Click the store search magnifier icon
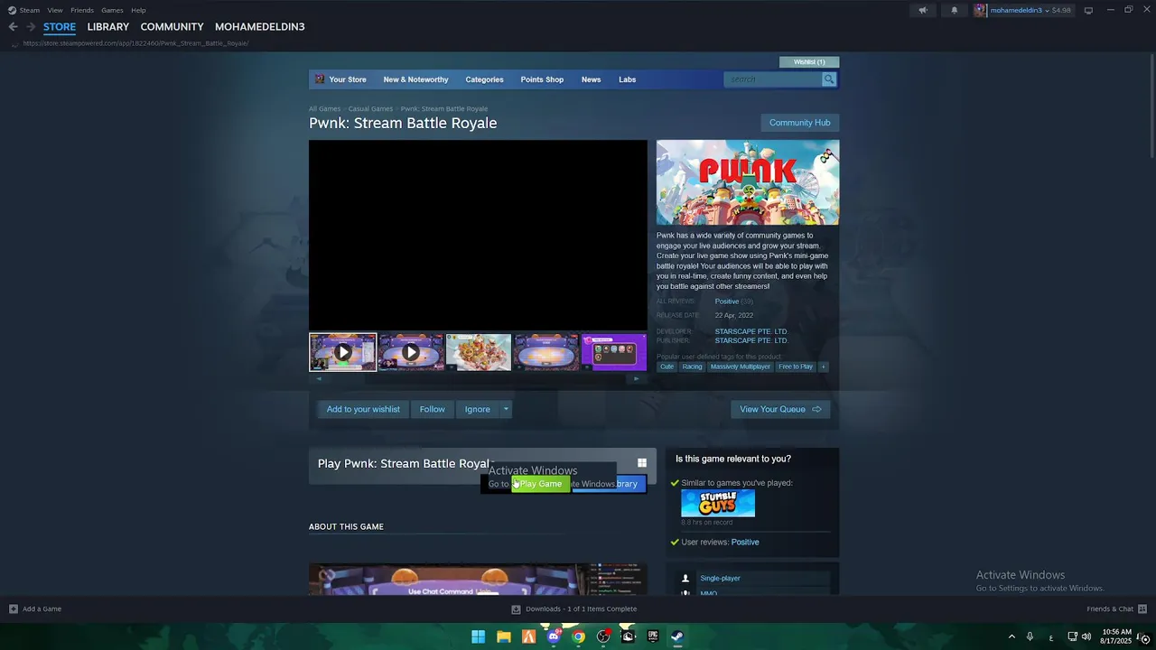The height and width of the screenshot is (650, 1156). (828, 79)
